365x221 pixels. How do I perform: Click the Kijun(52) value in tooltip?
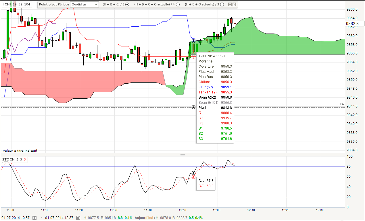[x=226, y=87]
